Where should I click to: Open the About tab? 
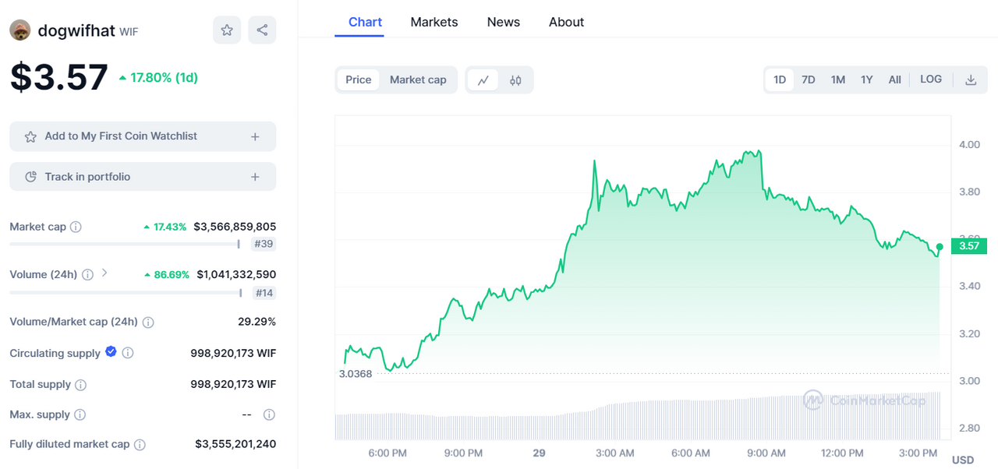(566, 22)
